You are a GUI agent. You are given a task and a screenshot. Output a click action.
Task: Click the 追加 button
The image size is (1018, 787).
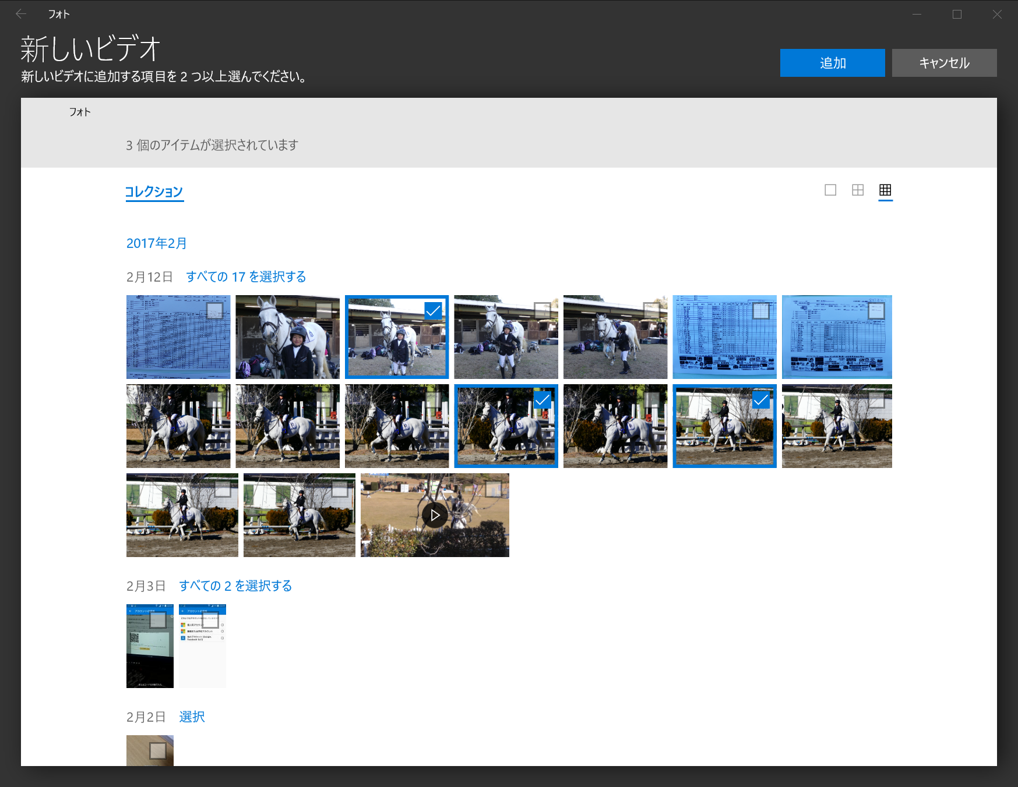click(832, 62)
